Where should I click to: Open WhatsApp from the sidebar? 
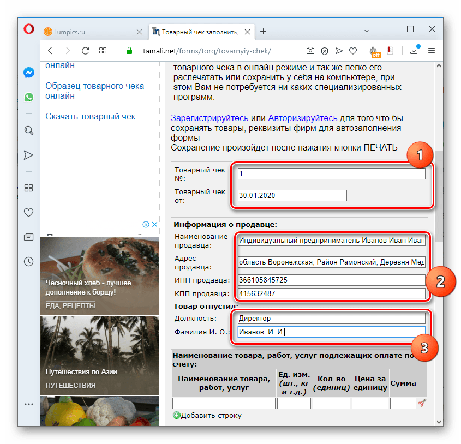point(28,98)
